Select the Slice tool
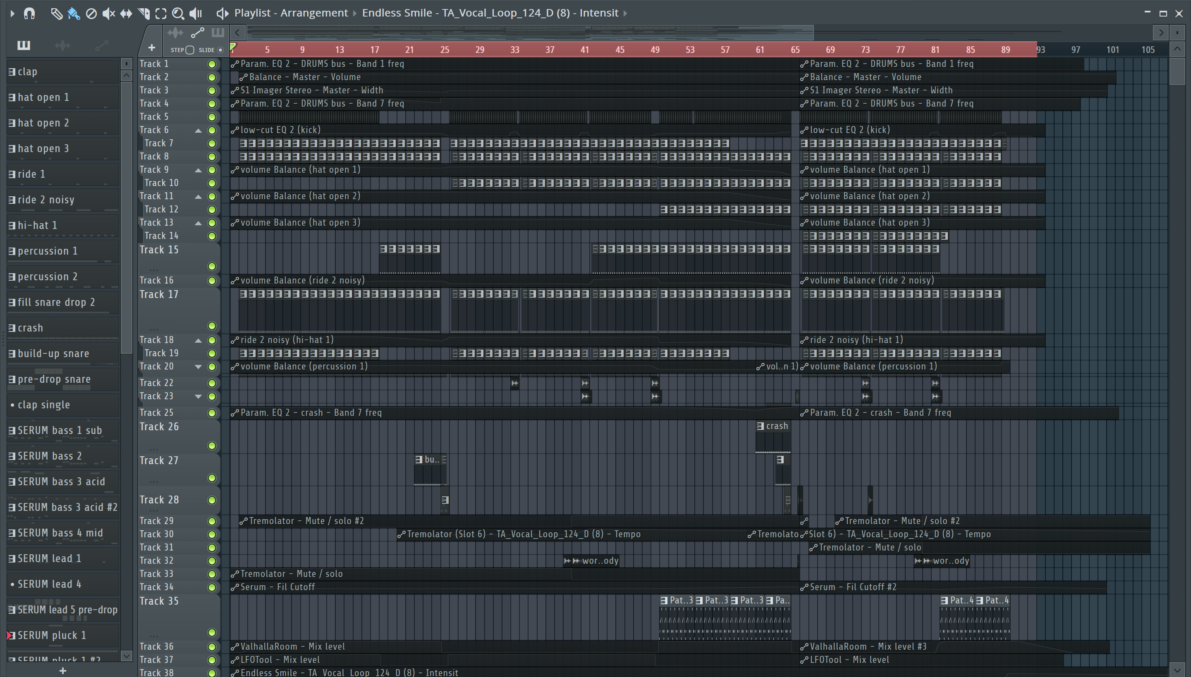 coord(144,14)
